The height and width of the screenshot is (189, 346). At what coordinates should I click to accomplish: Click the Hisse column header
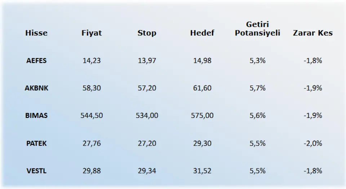click(x=36, y=33)
